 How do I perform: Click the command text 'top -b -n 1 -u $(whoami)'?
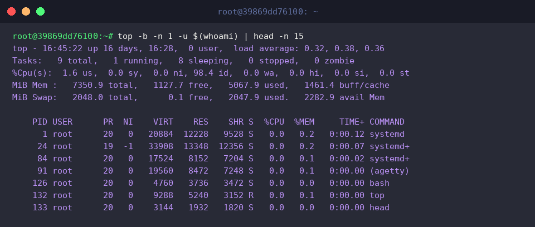tap(177, 36)
